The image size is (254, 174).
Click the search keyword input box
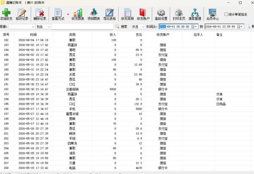(82, 27)
